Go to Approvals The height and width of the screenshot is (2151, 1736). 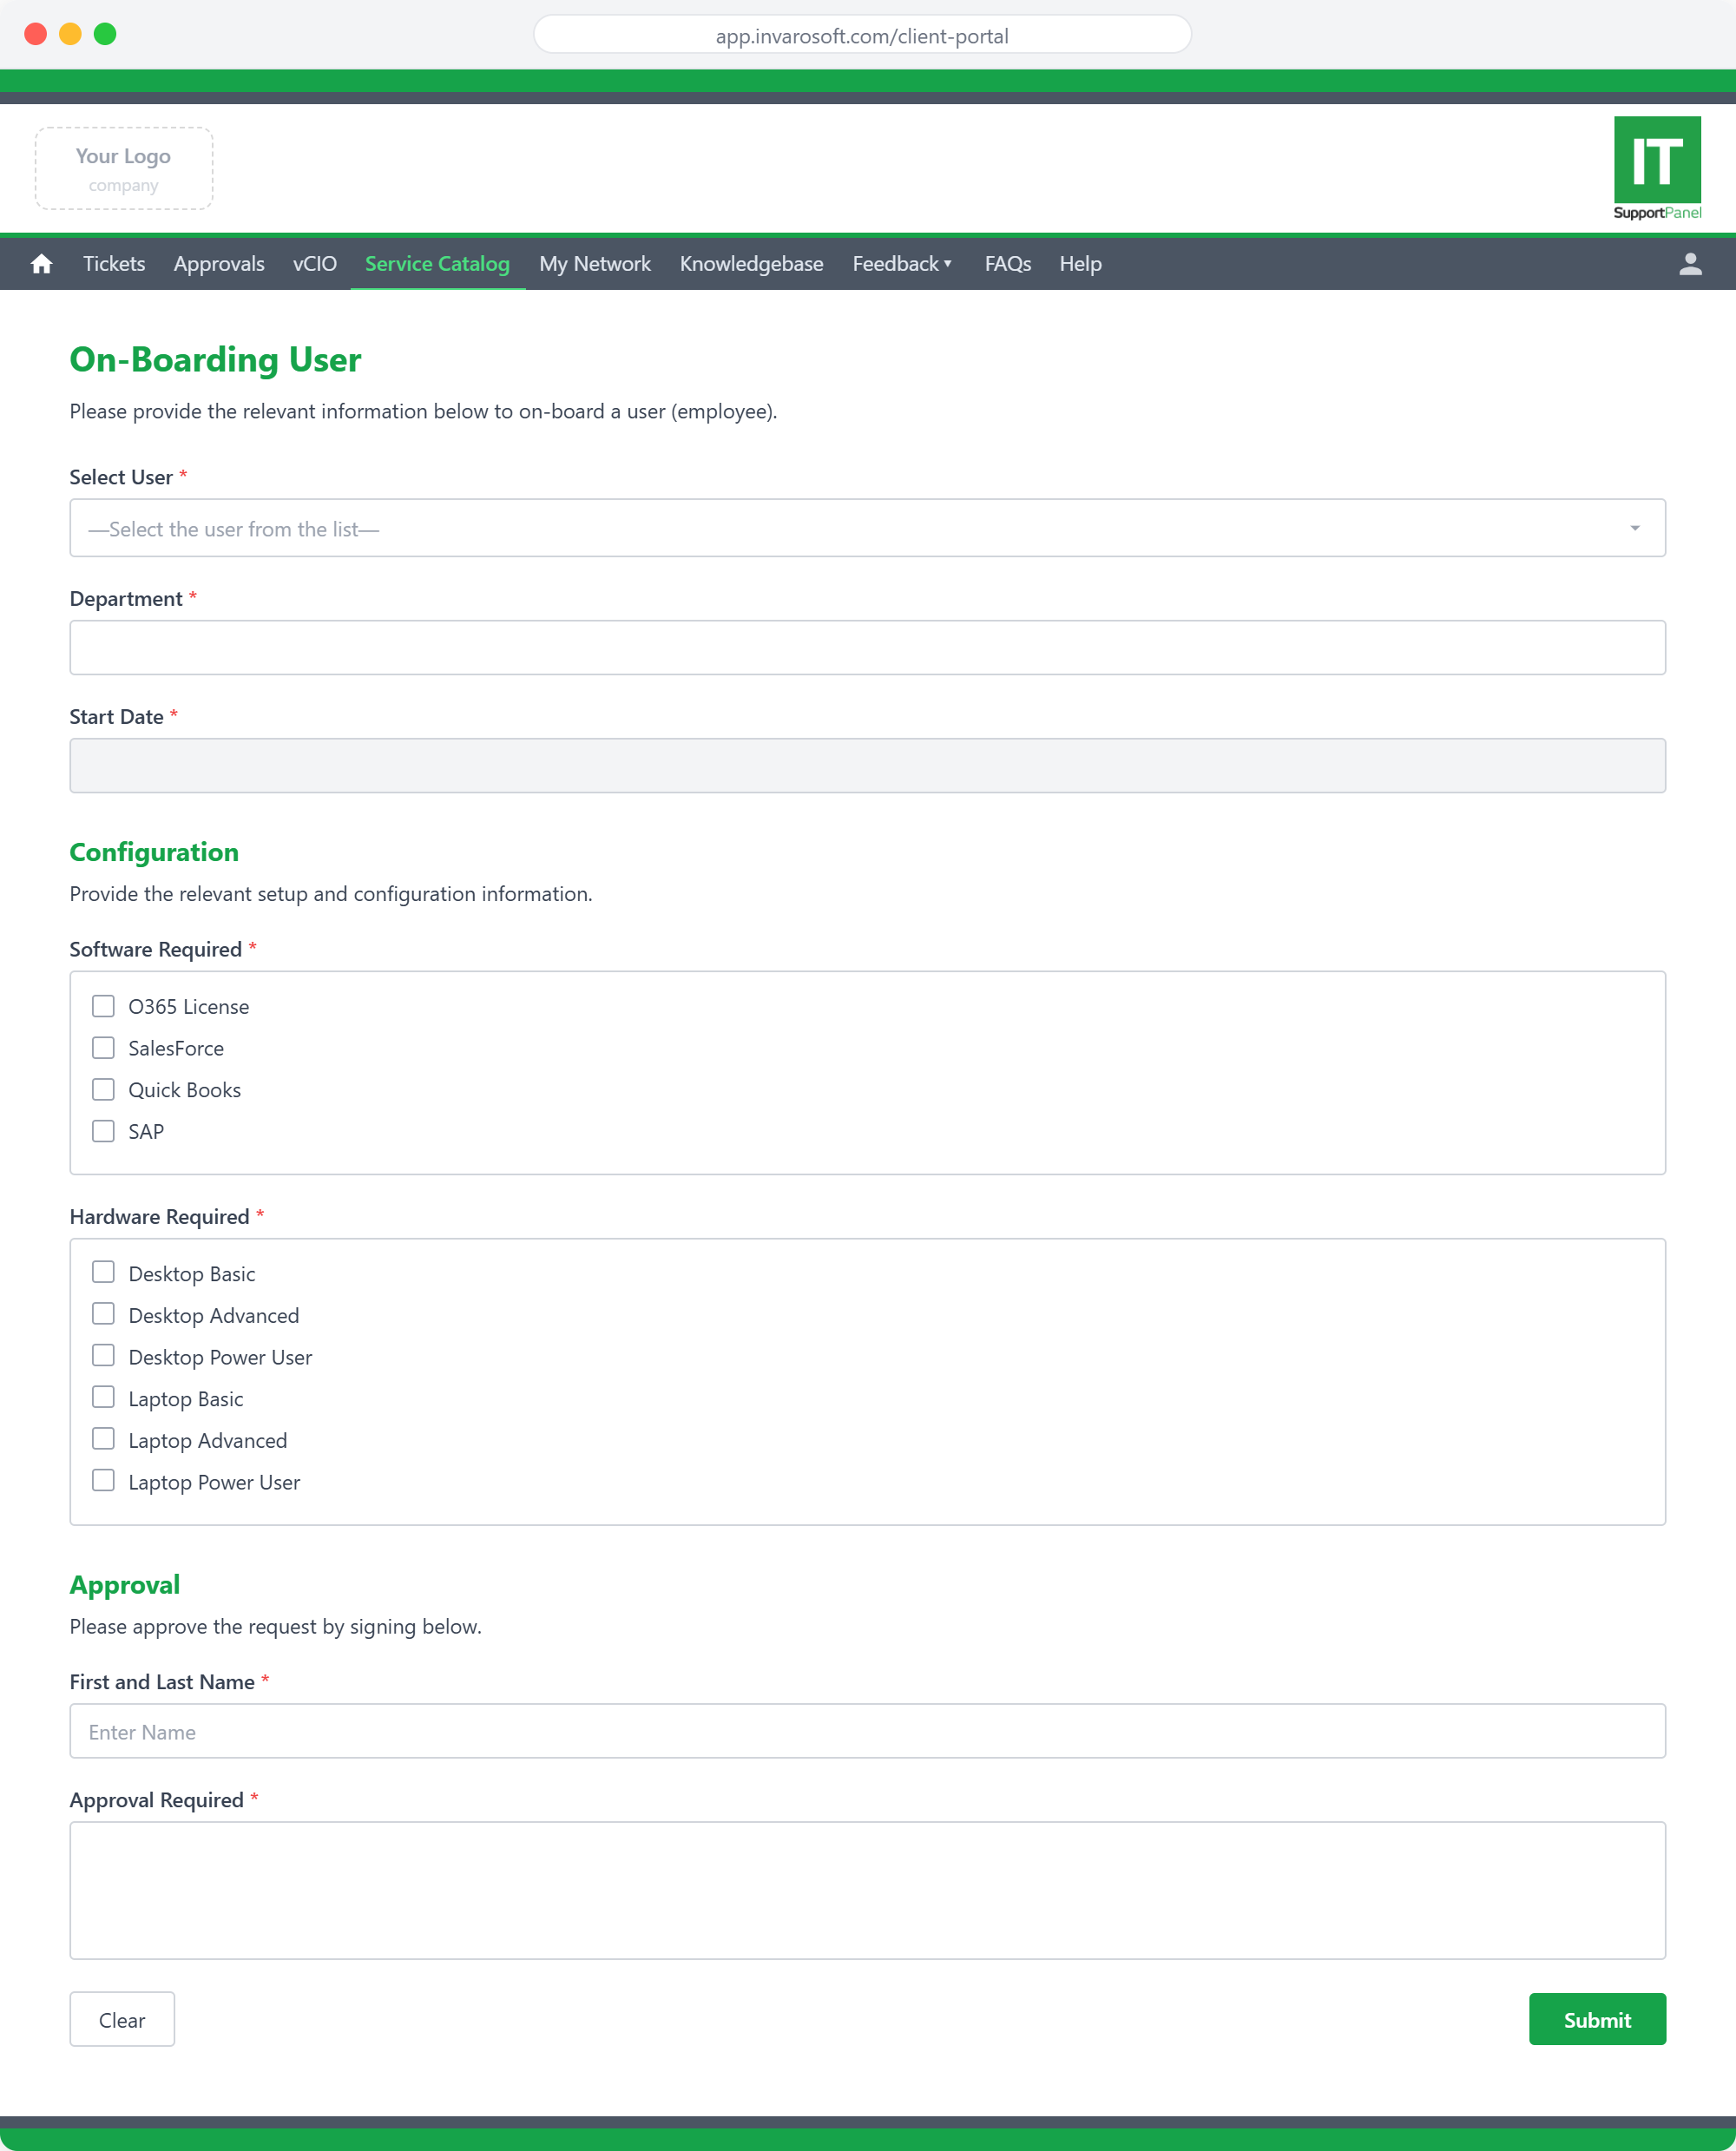pyautogui.click(x=219, y=263)
